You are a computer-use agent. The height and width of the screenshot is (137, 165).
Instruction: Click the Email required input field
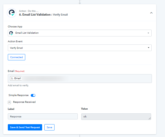(80, 79)
